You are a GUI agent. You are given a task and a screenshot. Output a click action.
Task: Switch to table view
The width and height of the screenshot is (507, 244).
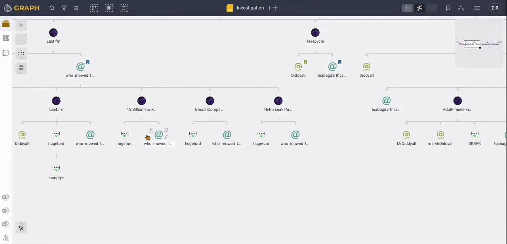tap(407, 8)
